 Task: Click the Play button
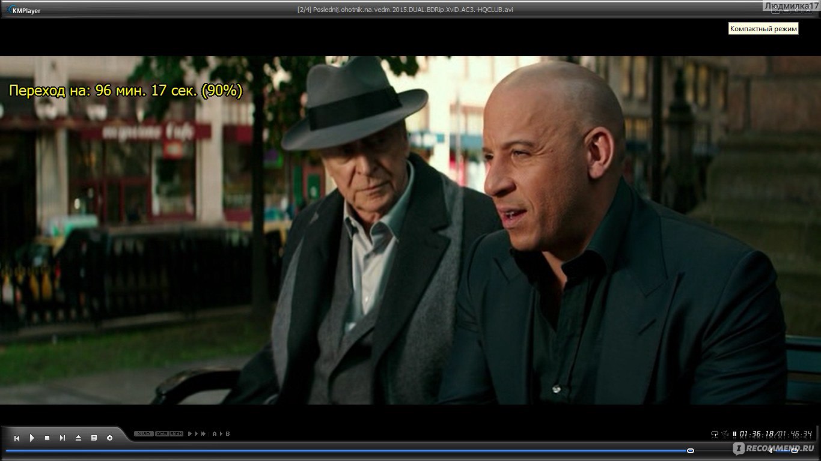tap(32, 438)
